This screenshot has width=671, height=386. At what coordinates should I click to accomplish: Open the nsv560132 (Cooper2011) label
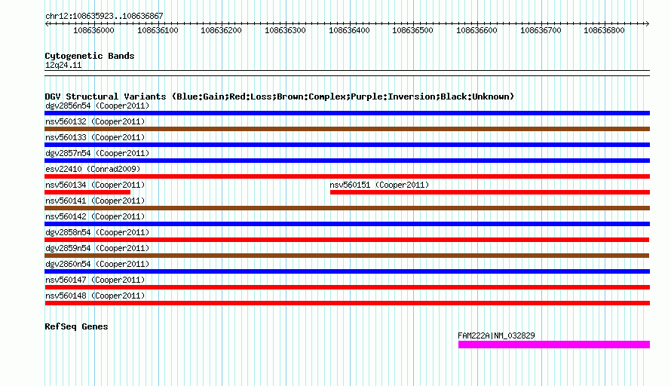click(95, 121)
